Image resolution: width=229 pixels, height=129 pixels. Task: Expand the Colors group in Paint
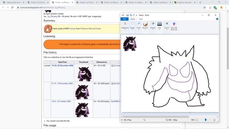pyautogui.click(x=167, y=26)
